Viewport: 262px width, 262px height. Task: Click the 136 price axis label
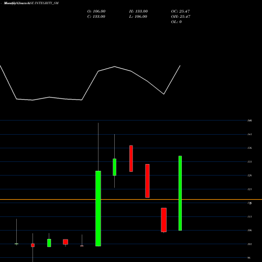tap(249, 148)
